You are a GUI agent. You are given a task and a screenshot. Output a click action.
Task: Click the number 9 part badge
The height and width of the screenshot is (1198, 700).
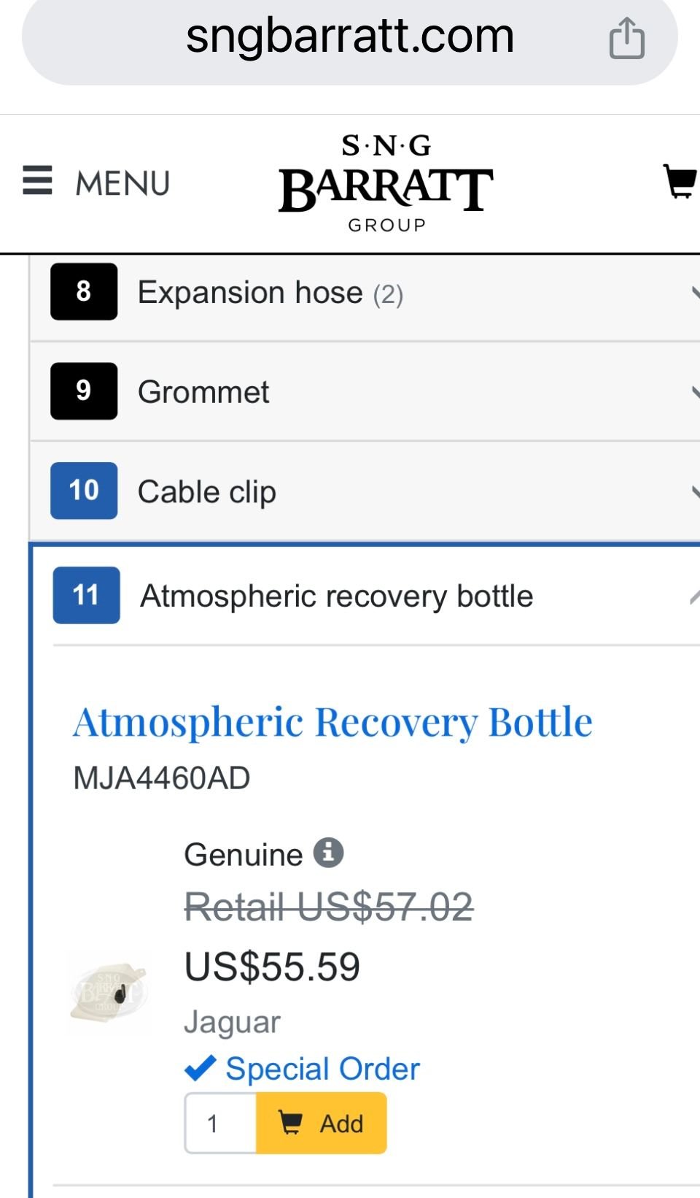pyautogui.click(x=84, y=391)
